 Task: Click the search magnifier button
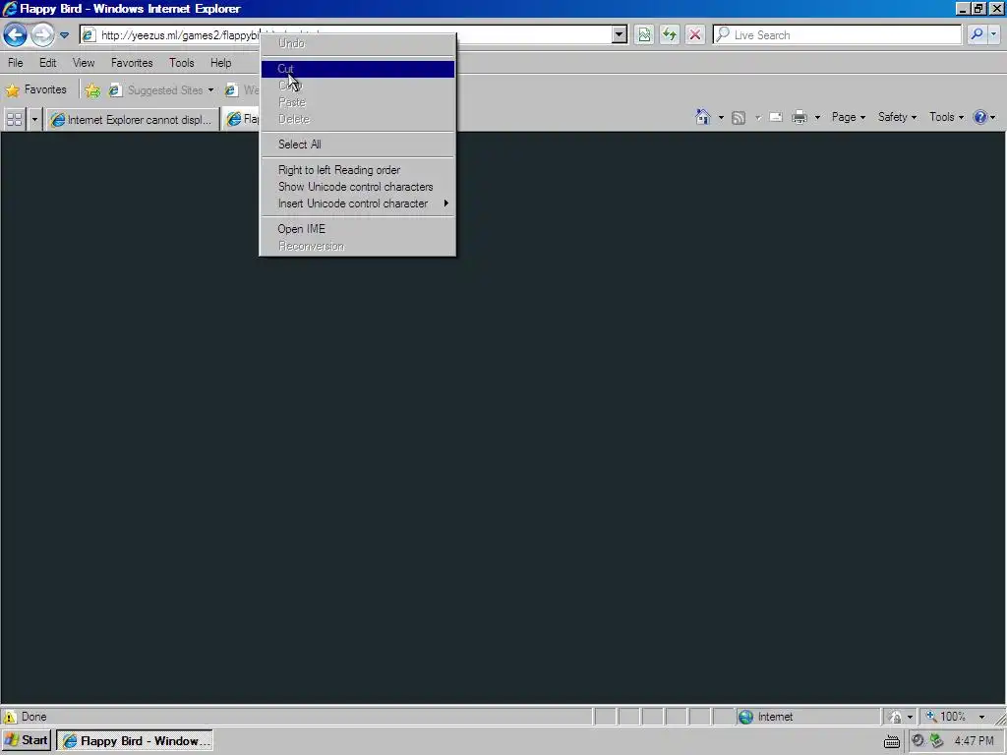click(x=977, y=34)
